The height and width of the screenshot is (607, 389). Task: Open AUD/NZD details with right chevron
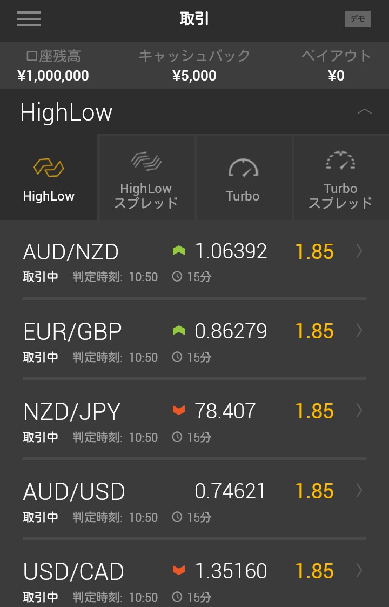click(359, 251)
